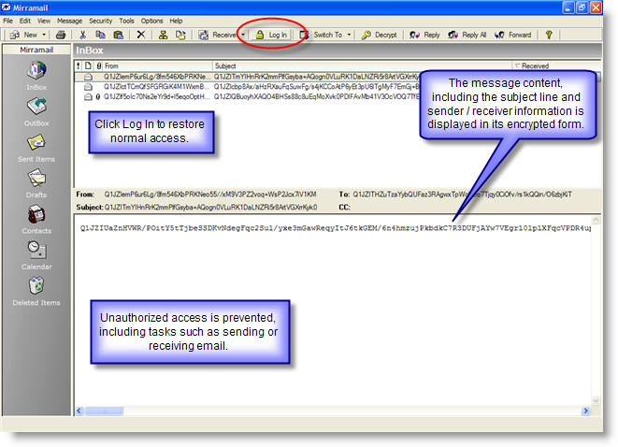Click the folder tree icon after Delete

coord(163,35)
